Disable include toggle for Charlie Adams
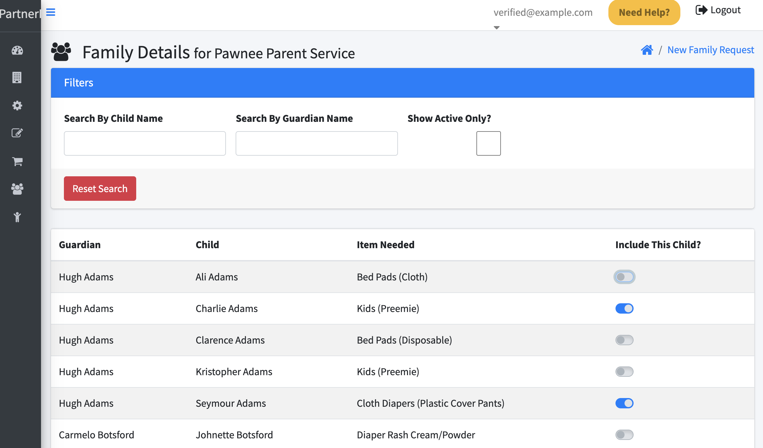763x448 pixels. click(x=624, y=308)
